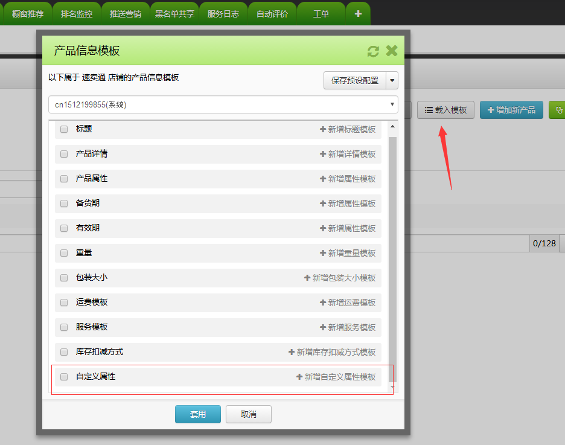565x445 pixels.
Task: Check the 库存扣减方式 checkbox
Action: tap(64, 351)
